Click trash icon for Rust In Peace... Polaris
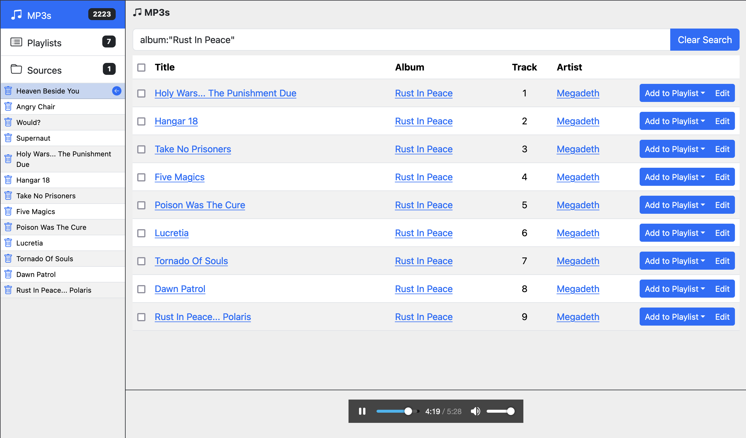Image resolution: width=746 pixels, height=438 pixels. click(x=8, y=290)
